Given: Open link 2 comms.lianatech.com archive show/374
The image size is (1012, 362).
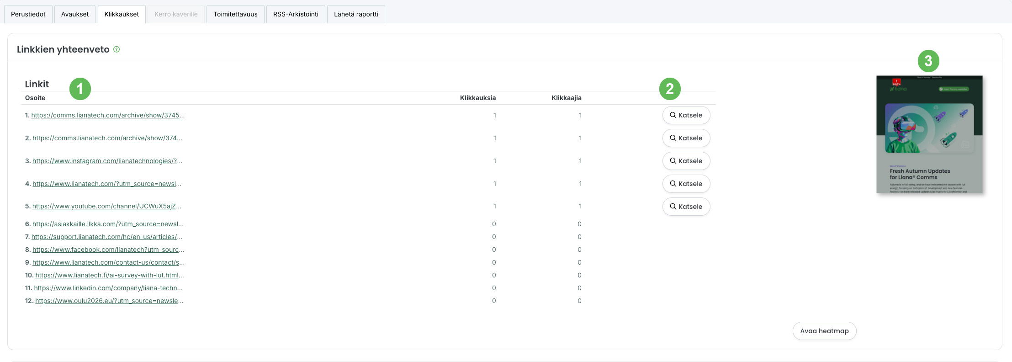Looking at the screenshot, I should pos(107,138).
